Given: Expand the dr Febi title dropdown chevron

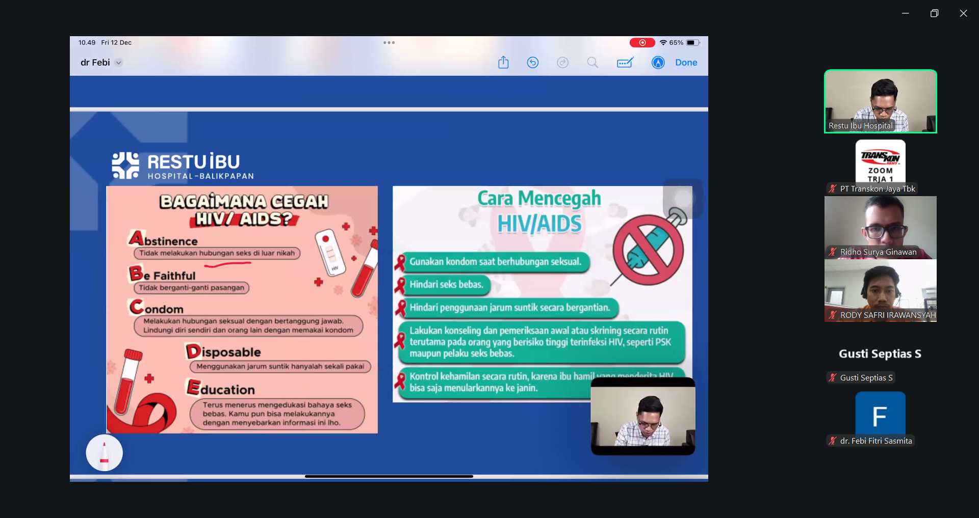Looking at the screenshot, I should tap(119, 63).
